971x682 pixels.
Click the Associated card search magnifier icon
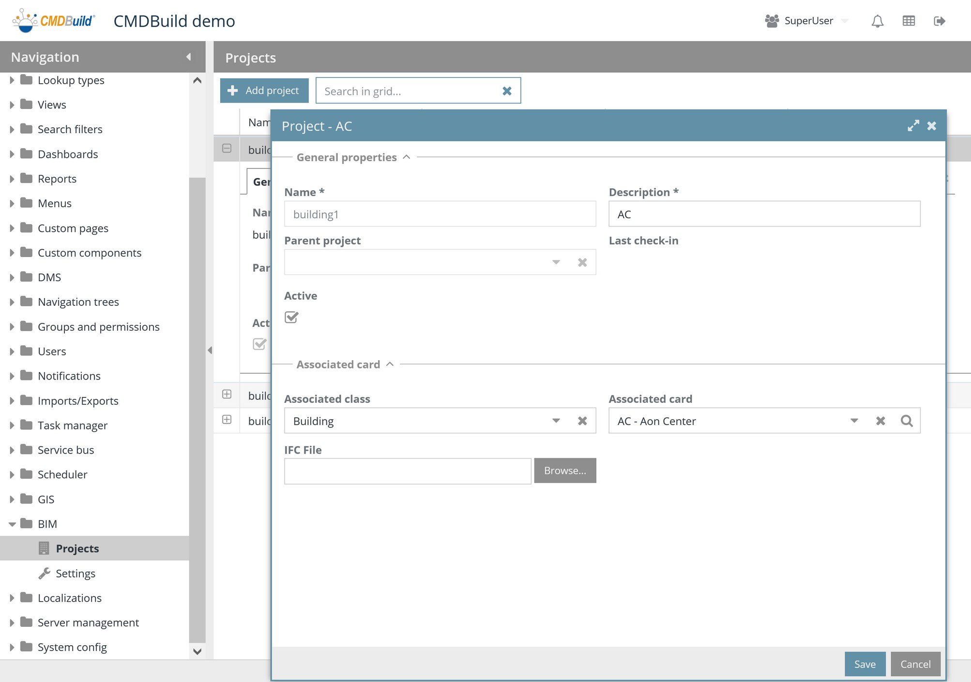907,421
